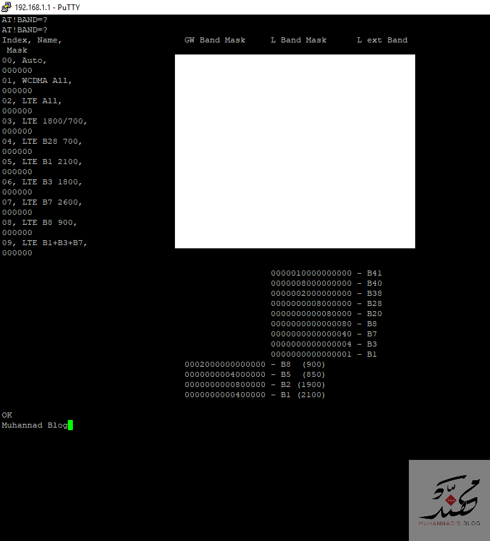
Task: Select the '03, LTE 1800/700,' row
Action: pos(44,122)
